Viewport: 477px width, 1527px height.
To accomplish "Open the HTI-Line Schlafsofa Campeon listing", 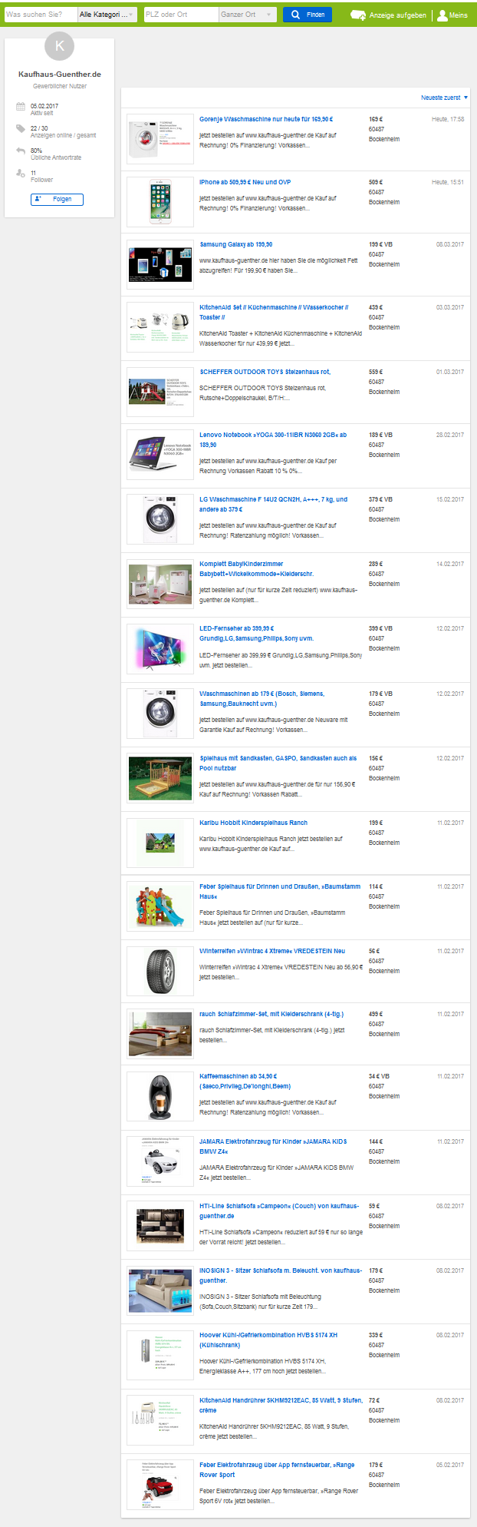I will 279,1211.
